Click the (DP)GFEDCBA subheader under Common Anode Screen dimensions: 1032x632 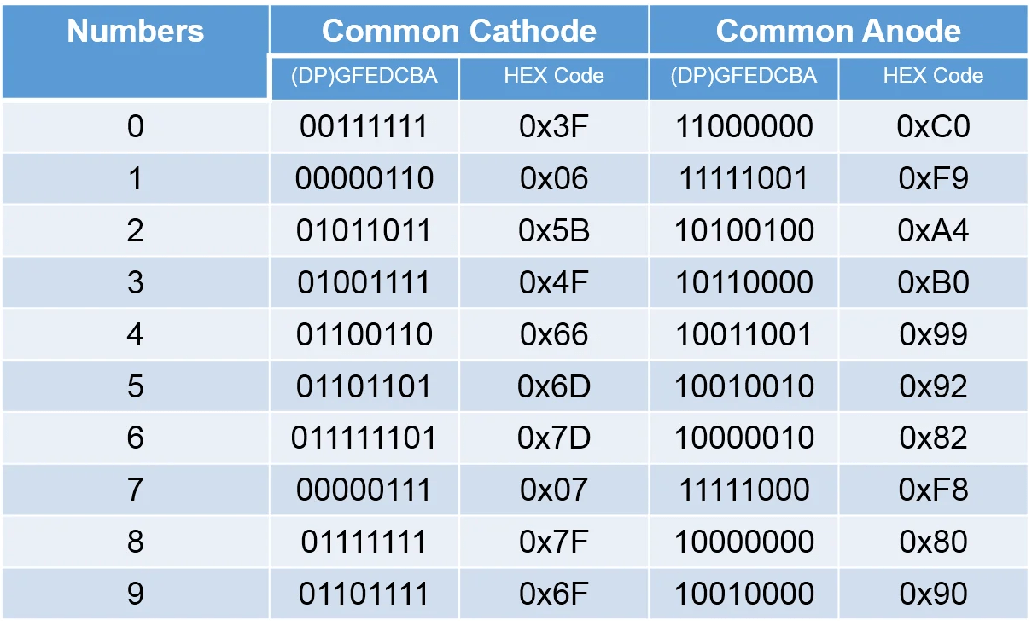tap(743, 76)
